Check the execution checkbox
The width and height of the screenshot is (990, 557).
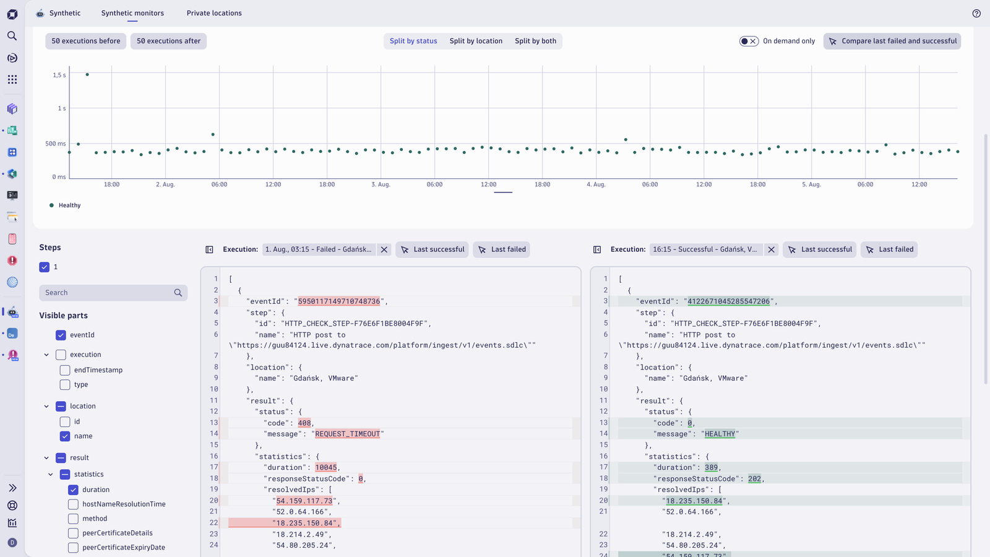61,355
